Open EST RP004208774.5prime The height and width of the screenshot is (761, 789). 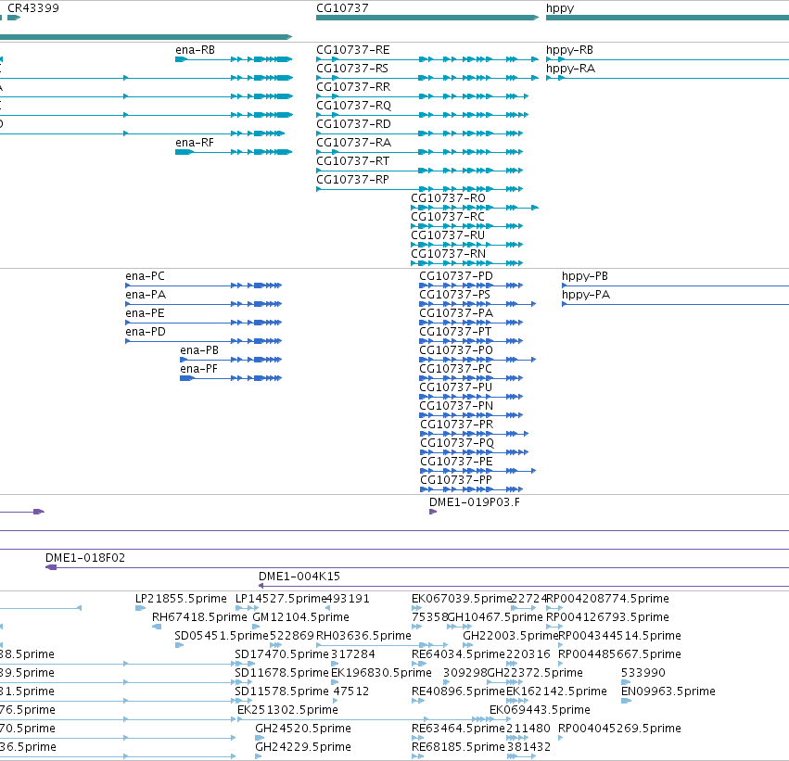(608, 599)
